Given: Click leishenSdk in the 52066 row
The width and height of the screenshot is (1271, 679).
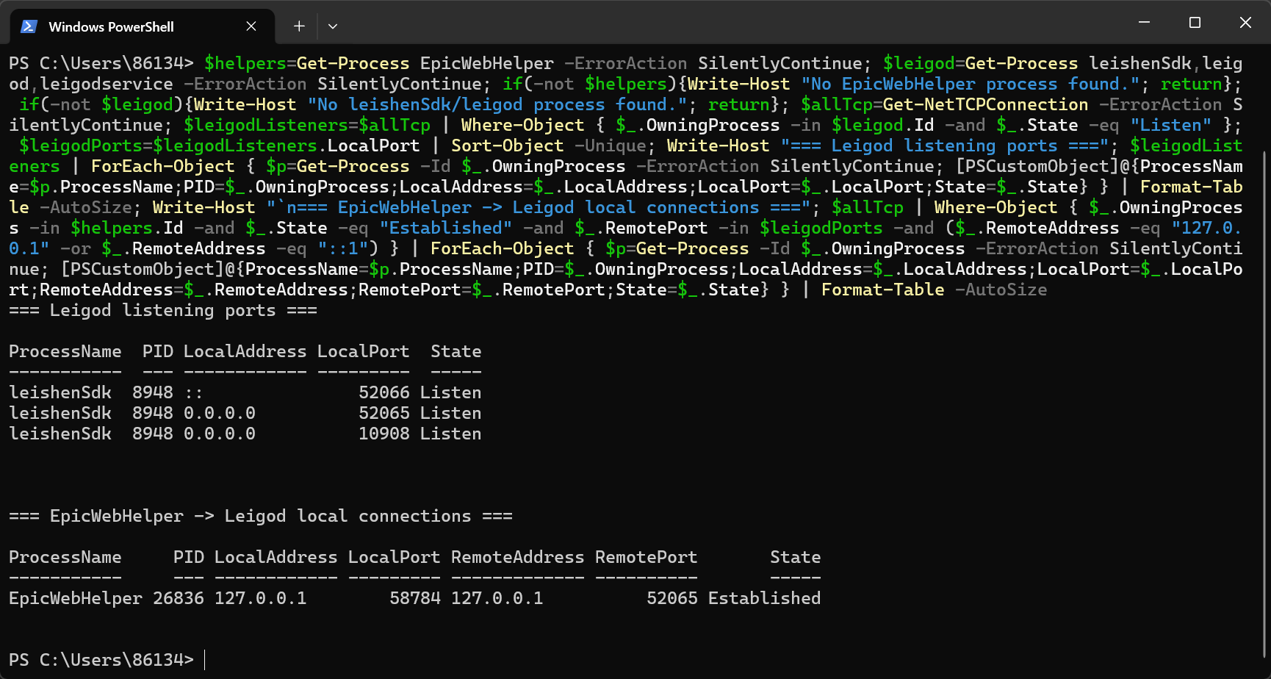Looking at the screenshot, I should tap(60, 392).
